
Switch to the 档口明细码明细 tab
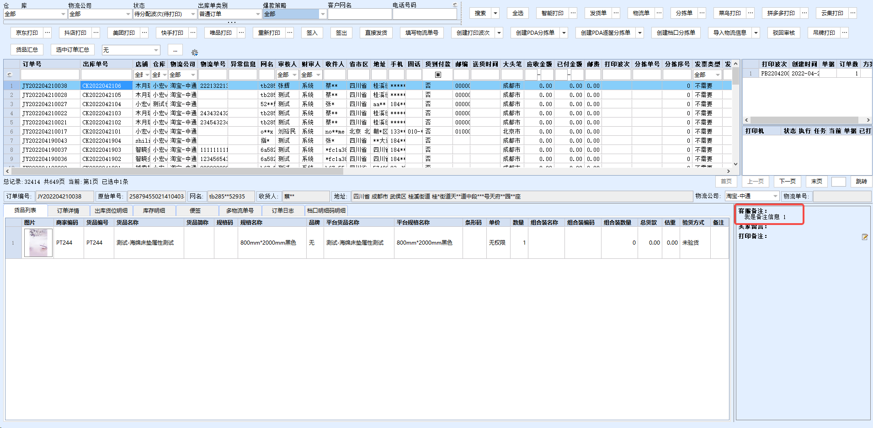click(326, 211)
